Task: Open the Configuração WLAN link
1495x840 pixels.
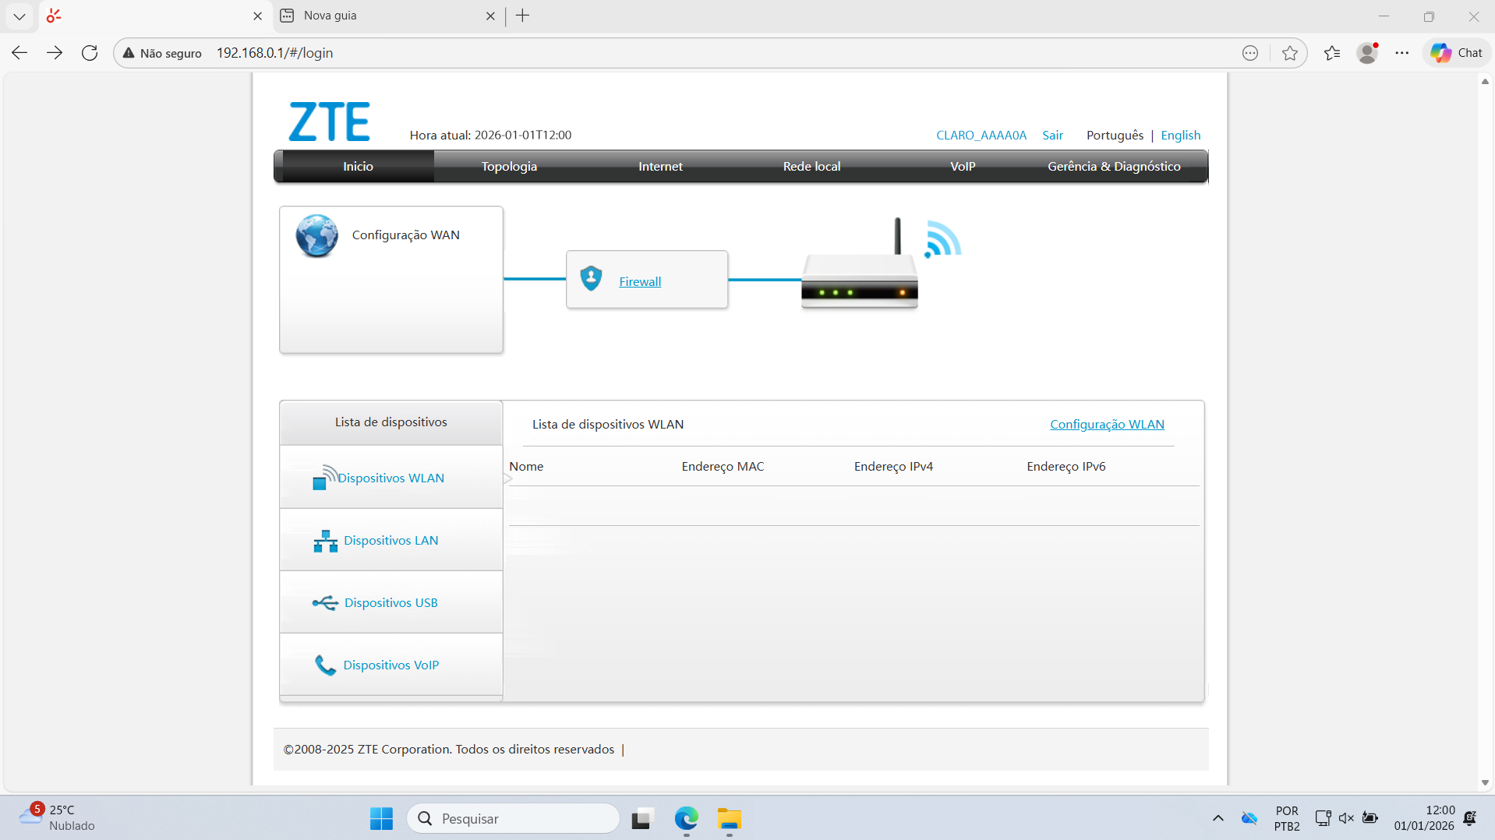Action: click(1107, 424)
